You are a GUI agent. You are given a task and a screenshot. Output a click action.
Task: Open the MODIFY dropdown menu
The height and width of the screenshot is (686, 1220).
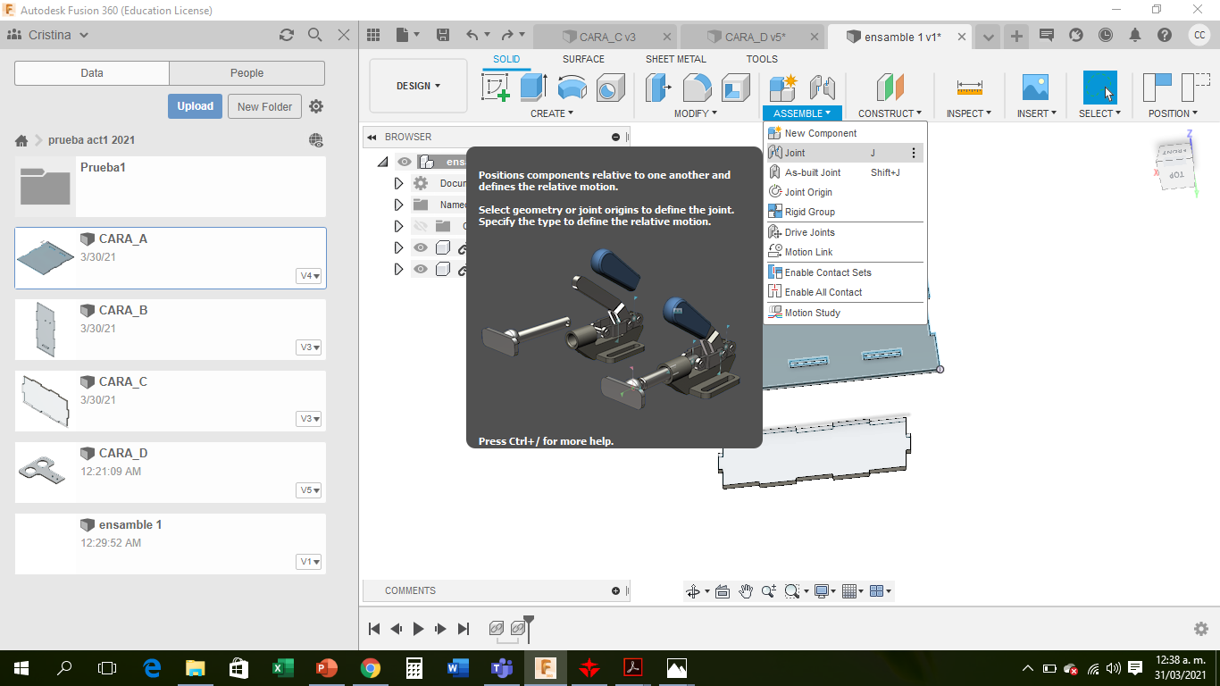coord(697,113)
